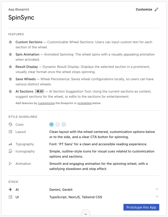Select the Animation play icon in Style Guidelines
The width and height of the screenshot is (168, 217).
(10, 164)
